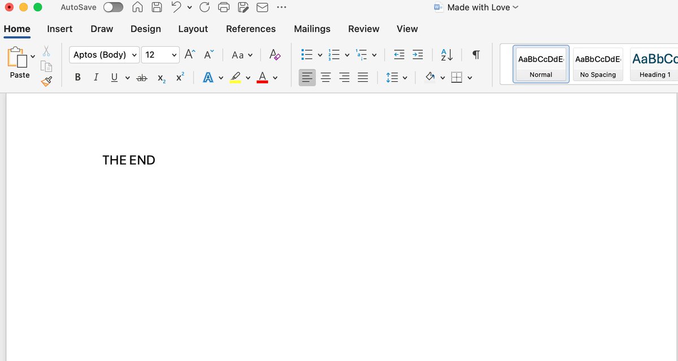Open more quick access options (ellipsis)
The width and height of the screenshot is (678, 361).
click(281, 7)
